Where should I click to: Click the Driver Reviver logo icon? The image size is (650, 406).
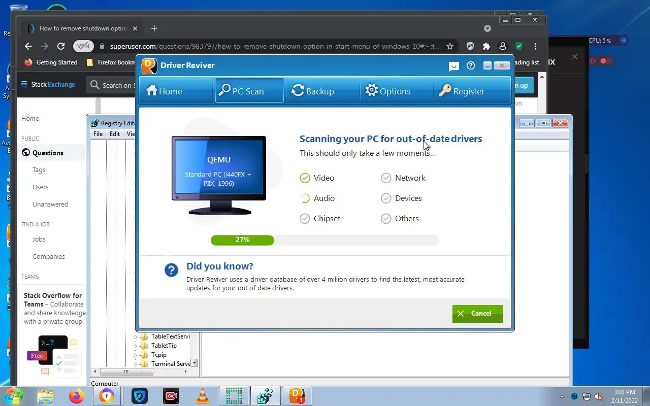point(149,65)
